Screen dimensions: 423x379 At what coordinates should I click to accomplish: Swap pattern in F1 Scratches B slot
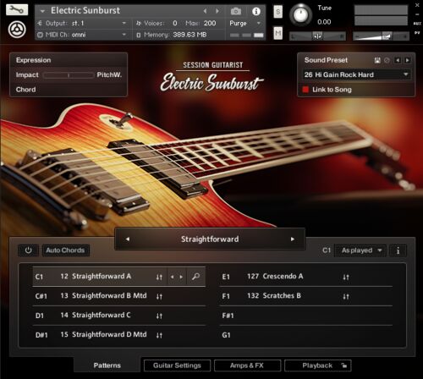click(x=346, y=296)
